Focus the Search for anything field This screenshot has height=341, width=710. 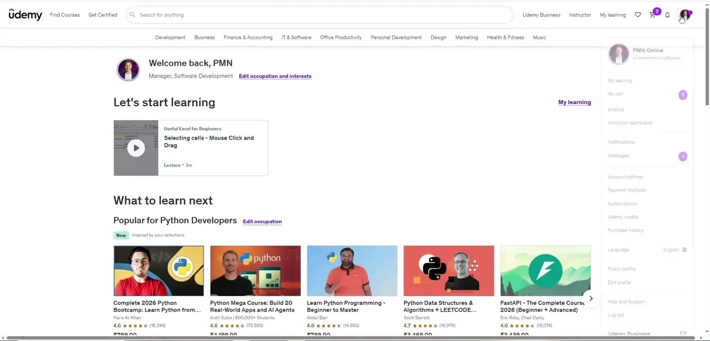[320, 15]
